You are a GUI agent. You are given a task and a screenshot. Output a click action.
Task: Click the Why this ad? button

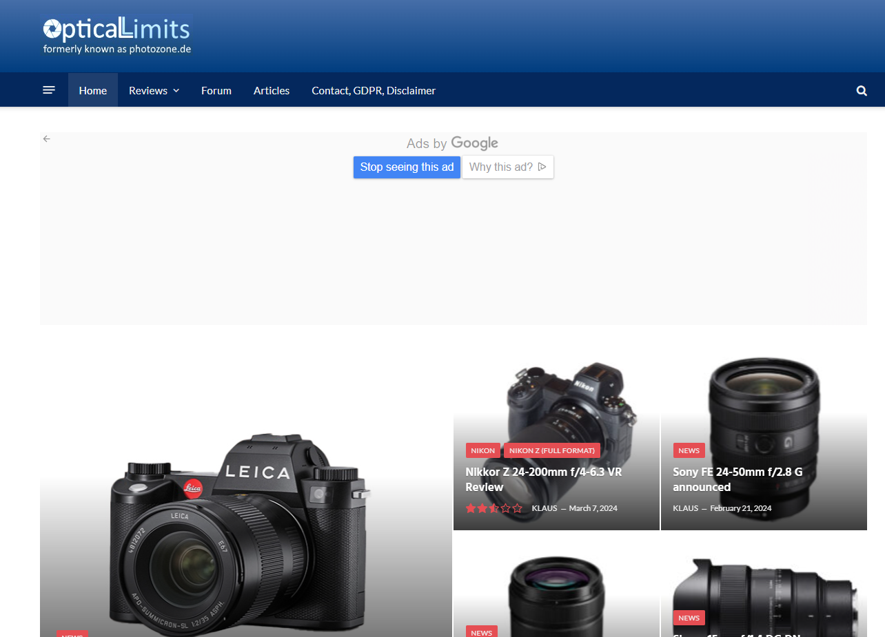pos(508,167)
